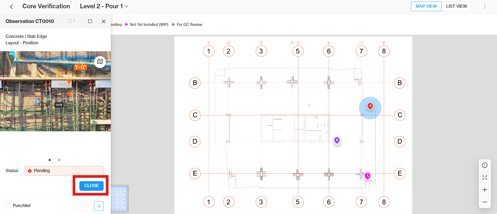497x214 pixels.
Task: Zoom in with the plus icon
Action: click(485, 190)
